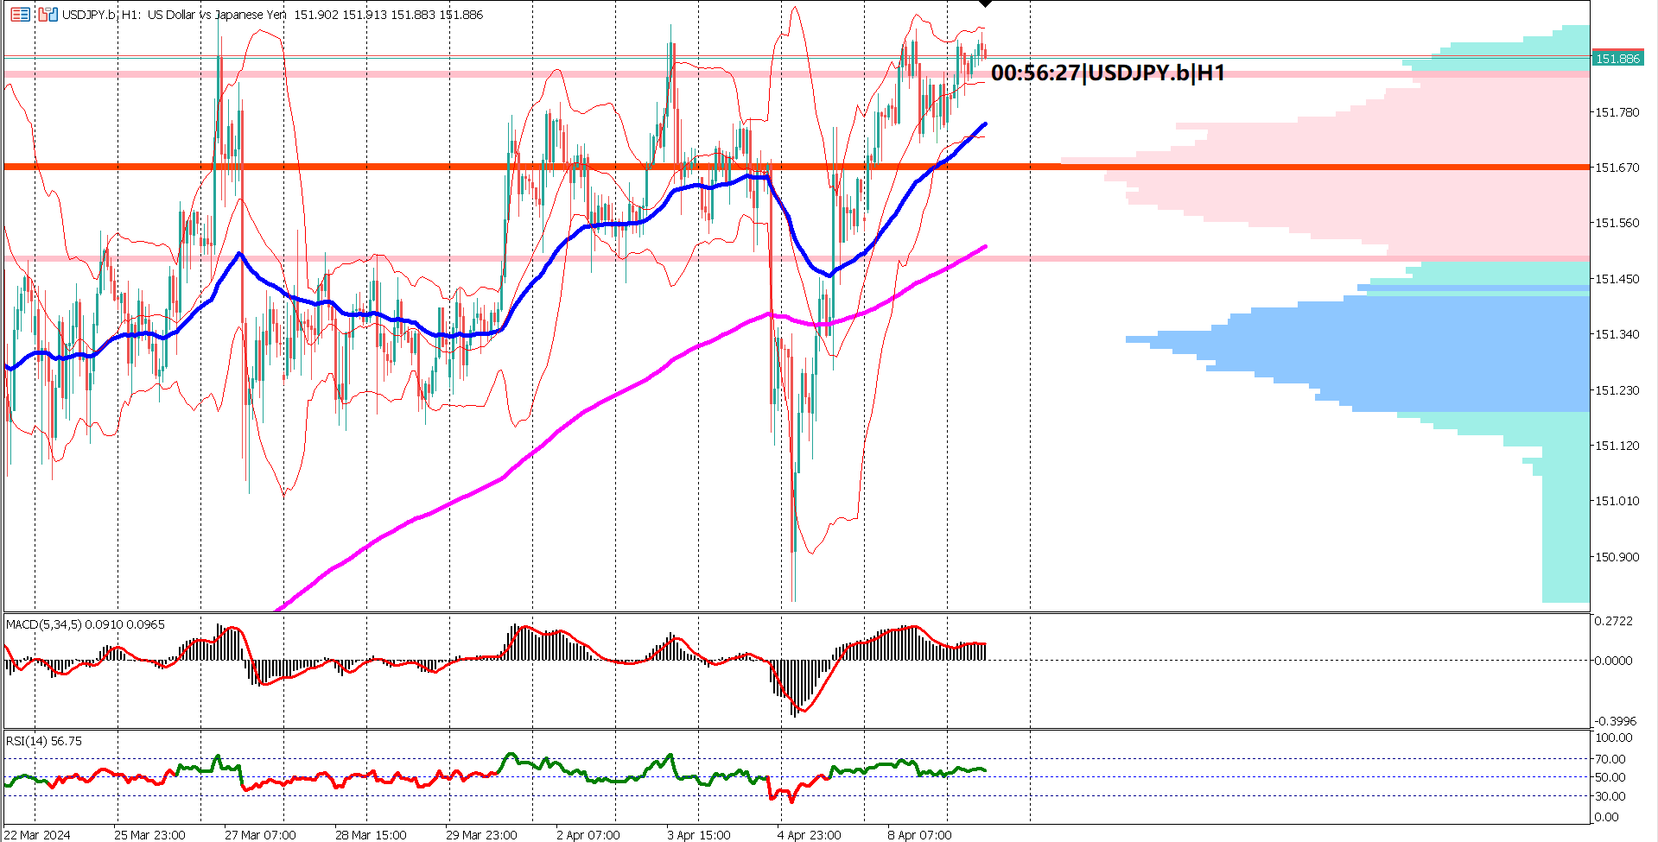Select the current price tag 151.886
Screen dimensions: 1658x842
tap(1619, 59)
